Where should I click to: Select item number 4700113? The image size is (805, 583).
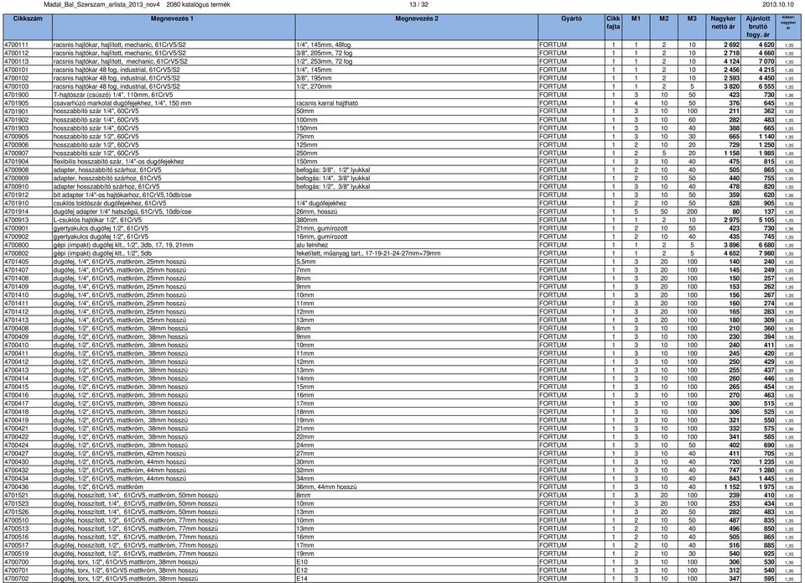pos(17,61)
